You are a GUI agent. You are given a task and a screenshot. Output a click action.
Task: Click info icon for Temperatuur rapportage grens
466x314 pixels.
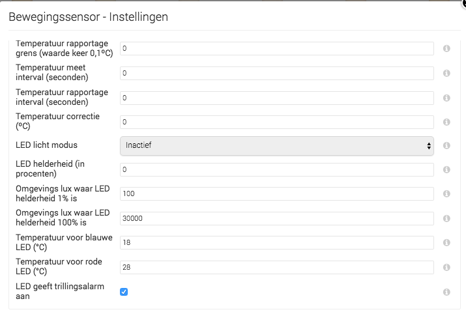[x=446, y=49]
